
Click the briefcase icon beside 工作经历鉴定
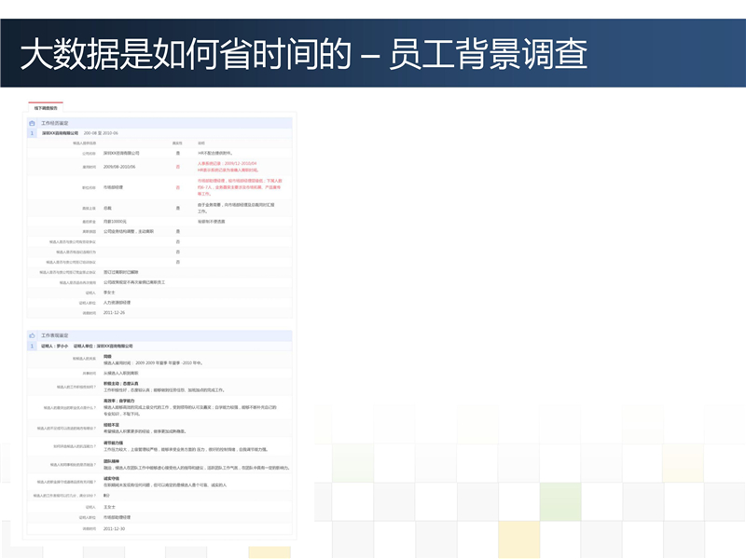tap(32, 123)
